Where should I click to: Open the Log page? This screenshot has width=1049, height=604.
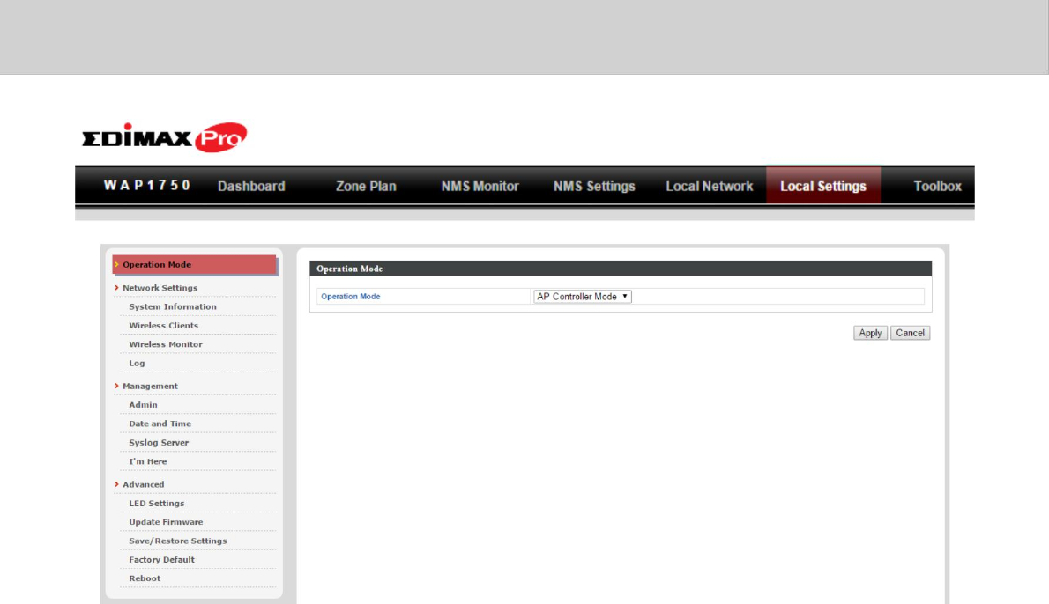click(x=137, y=363)
